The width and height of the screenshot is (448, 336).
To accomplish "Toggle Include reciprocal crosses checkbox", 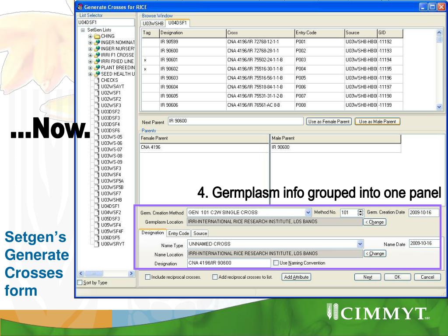I will 148,277.
